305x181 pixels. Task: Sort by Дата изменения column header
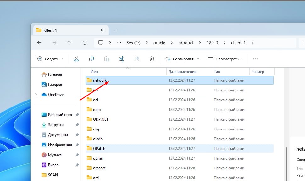189,72
